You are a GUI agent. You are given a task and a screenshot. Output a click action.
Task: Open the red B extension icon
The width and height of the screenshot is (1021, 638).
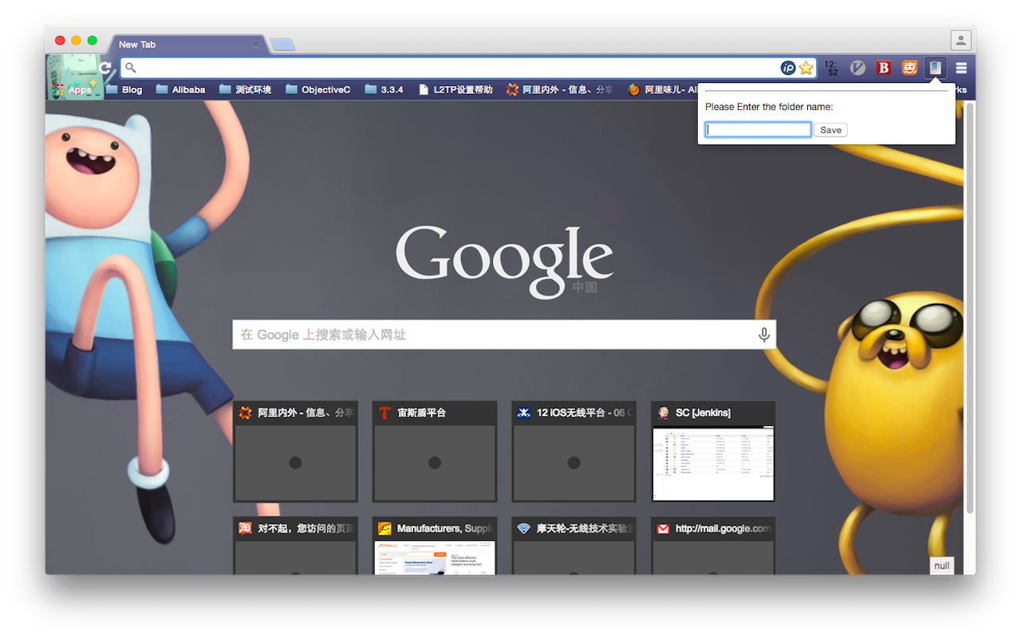click(884, 68)
